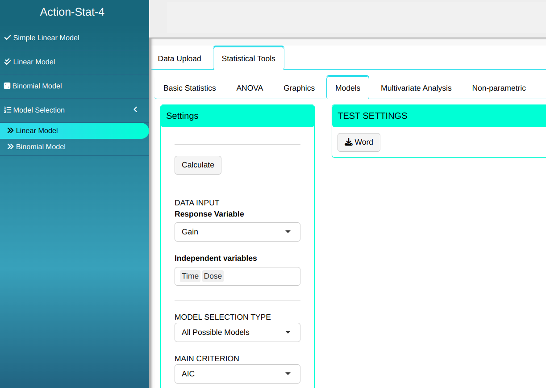Switch to the Graphics tab
The image size is (546, 388).
[x=299, y=88]
